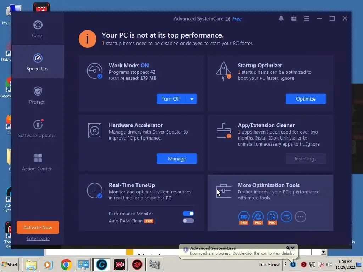
Task: Click the notification bell icon
Action: (x=281, y=18)
